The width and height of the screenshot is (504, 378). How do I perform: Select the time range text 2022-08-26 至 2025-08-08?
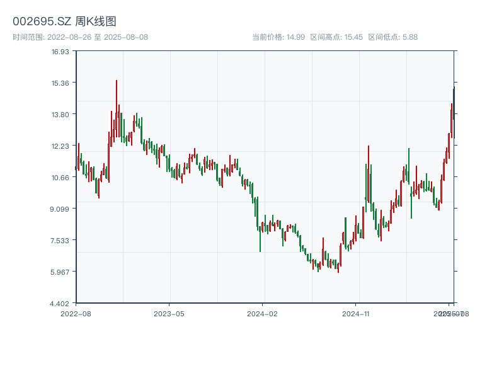98,37
